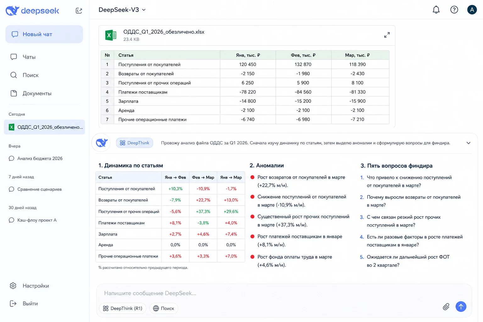
Task: Toggle web Поиск mode in input bar
Action: point(164,308)
